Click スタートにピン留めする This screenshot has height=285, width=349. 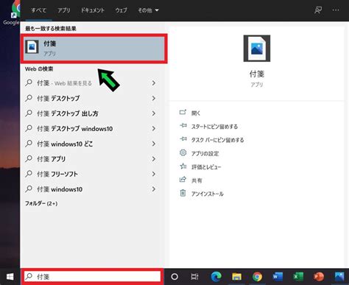(214, 127)
